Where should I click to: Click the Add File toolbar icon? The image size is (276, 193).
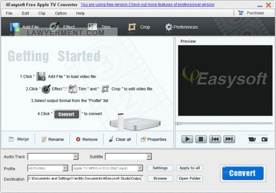click(15, 27)
